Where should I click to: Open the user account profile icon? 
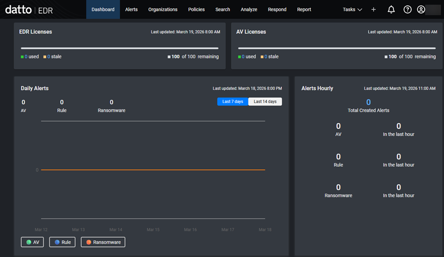pyautogui.click(x=421, y=10)
